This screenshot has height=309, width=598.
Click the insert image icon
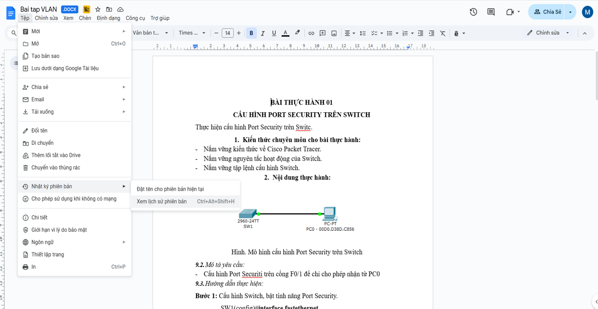click(x=334, y=33)
